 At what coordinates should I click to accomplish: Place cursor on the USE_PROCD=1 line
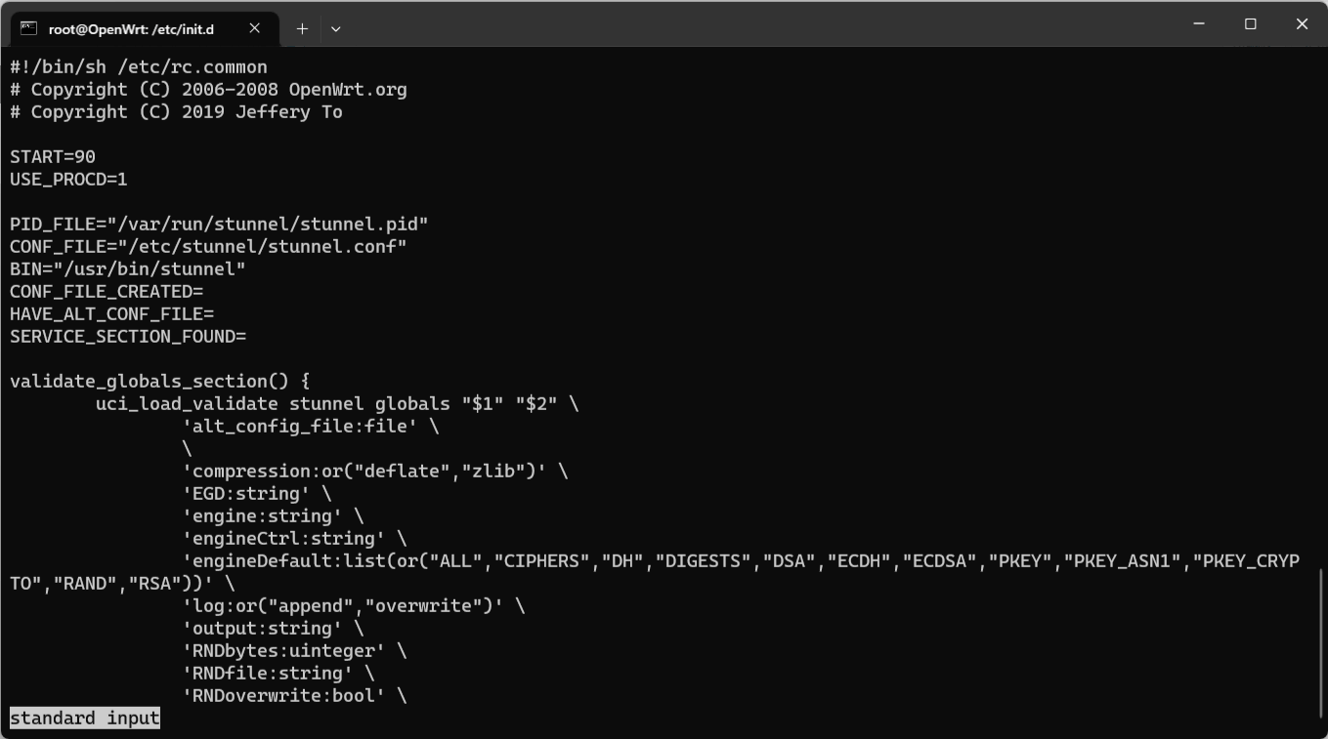click(x=68, y=180)
